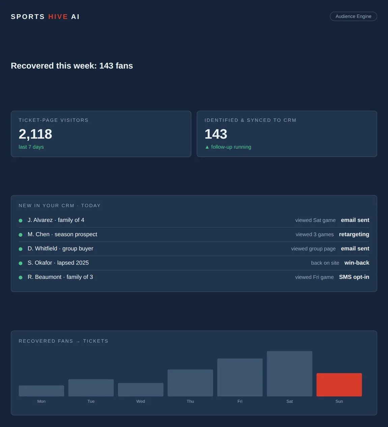Select the J. Alvarez family of 4 row
The image size is (388, 427).
pyautogui.click(x=194, y=220)
